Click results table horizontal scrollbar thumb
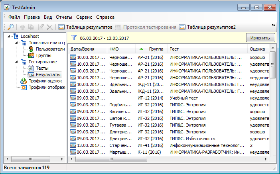Image resolution: width=280 pixels, height=174 pixels. coord(111,159)
